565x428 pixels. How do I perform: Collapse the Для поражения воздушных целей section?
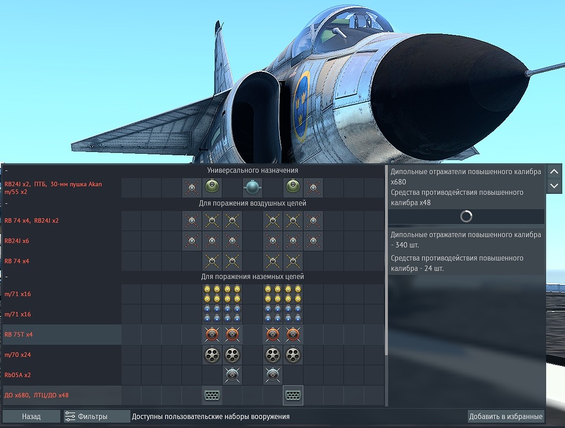(x=6, y=204)
